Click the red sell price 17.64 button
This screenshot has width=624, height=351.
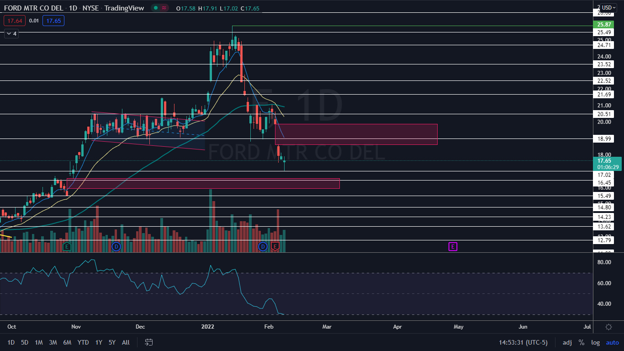tap(15, 21)
